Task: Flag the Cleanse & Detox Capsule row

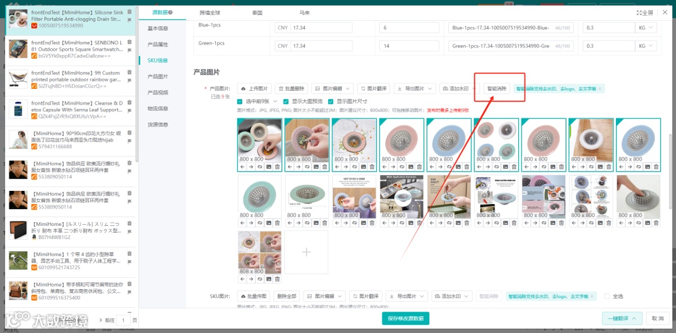Action: pos(130,110)
